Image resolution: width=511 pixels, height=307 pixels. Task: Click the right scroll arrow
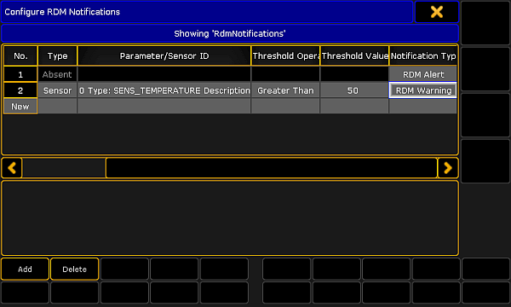tap(448, 168)
